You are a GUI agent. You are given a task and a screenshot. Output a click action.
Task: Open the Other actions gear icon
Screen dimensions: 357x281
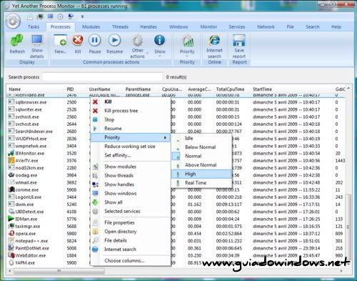coord(138,41)
